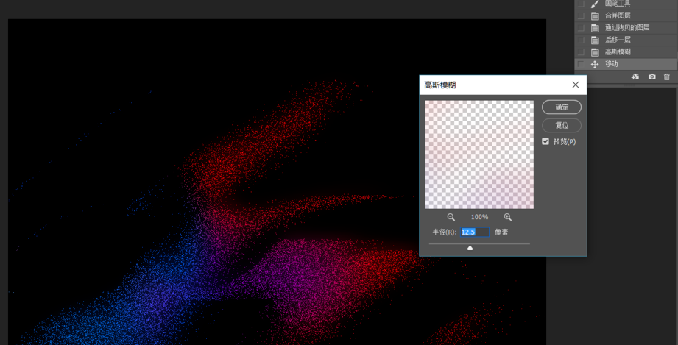Set history brush source beside 高斯模糊 state

click(581, 52)
